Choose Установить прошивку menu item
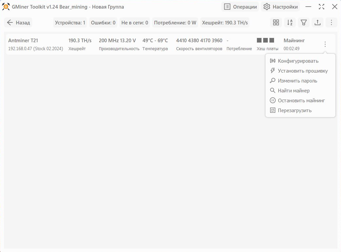The image size is (341, 252). click(x=300, y=71)
